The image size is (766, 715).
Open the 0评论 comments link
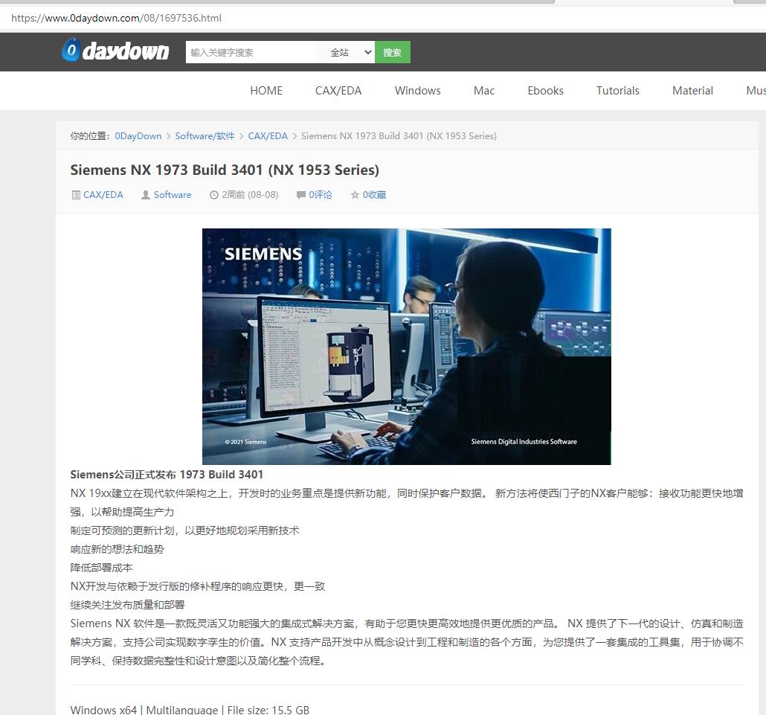(x=321, y=194)
